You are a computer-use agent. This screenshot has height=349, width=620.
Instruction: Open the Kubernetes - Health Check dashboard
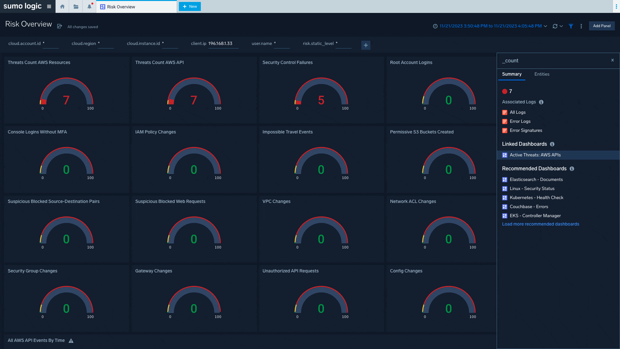pyautogui.click(x=536, y=198)
